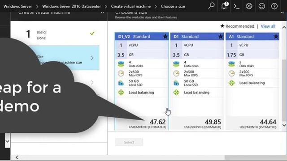Click the 49.85 USD/month price

click(x=213, y=122)
